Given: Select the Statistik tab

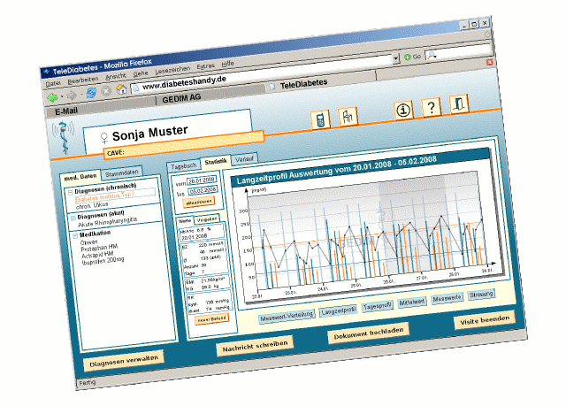Looking at the screenshot, I should pos(216,162).
